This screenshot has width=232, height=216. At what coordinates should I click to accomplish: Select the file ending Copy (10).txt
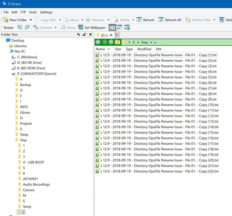[157, 105]
